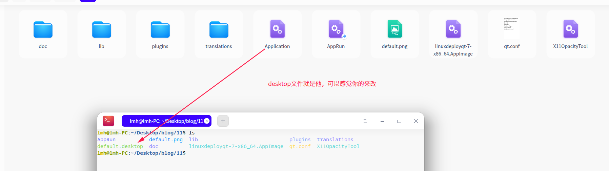Select the qt.conf file thumbnail
Image resolution: width=609 pixels, height=171 pixels.
512,28
